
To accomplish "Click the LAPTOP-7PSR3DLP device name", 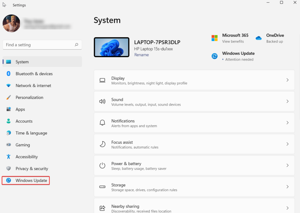I will [157, 42].
